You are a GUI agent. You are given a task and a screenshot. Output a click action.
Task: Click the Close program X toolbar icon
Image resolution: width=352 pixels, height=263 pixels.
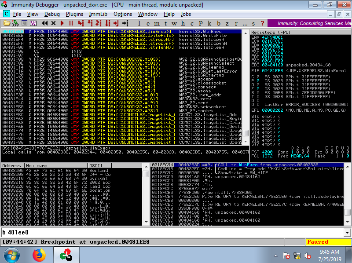point(53,23)
